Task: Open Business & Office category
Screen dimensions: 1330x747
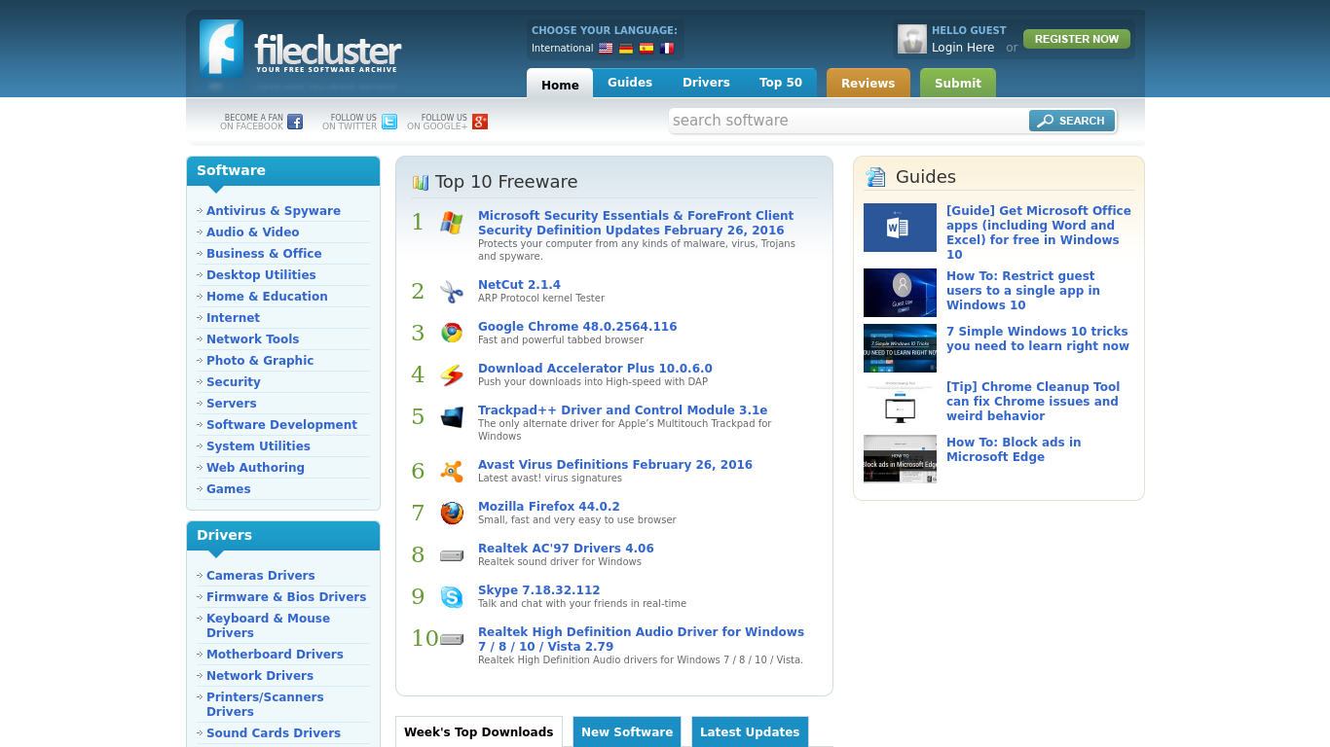Action: (264, 254)
